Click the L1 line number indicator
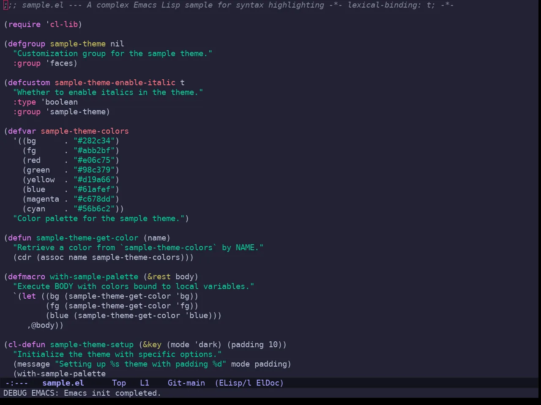This screenshot has height=405, width=541. point(145,383)
